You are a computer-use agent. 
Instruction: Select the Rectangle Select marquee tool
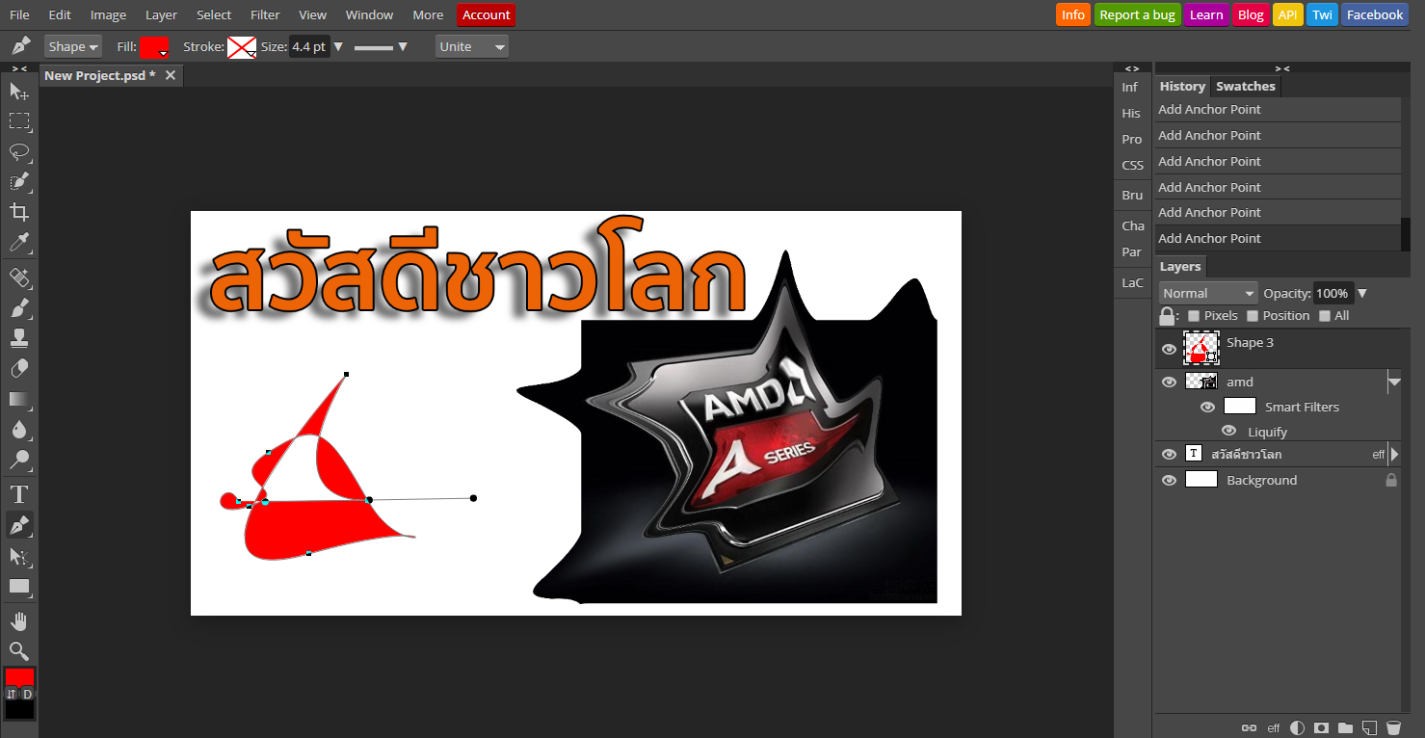[x=19, y=121]
